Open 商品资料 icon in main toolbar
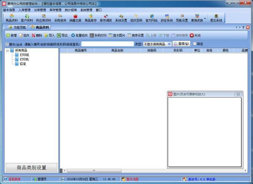Viewport: 253px width, 184px height. click(11, 18)
